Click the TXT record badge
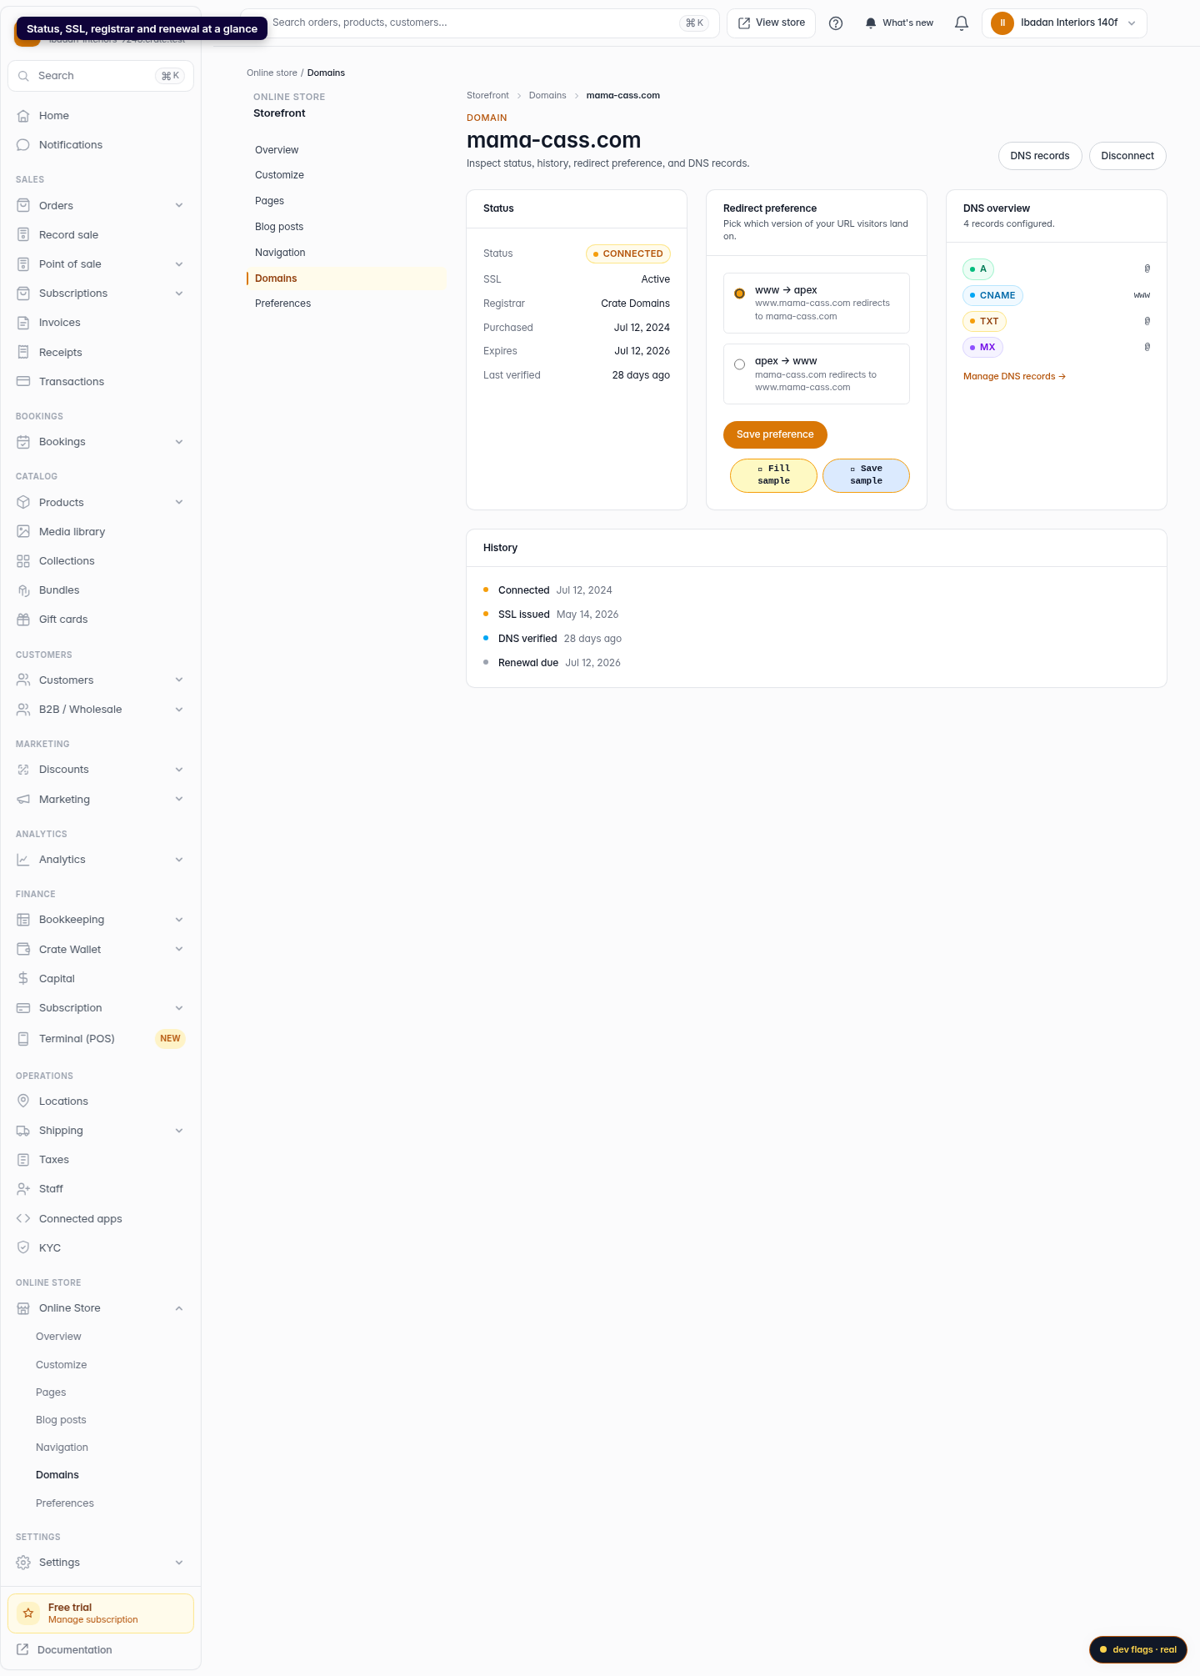 pyautogui.click(x=984, y=321)
